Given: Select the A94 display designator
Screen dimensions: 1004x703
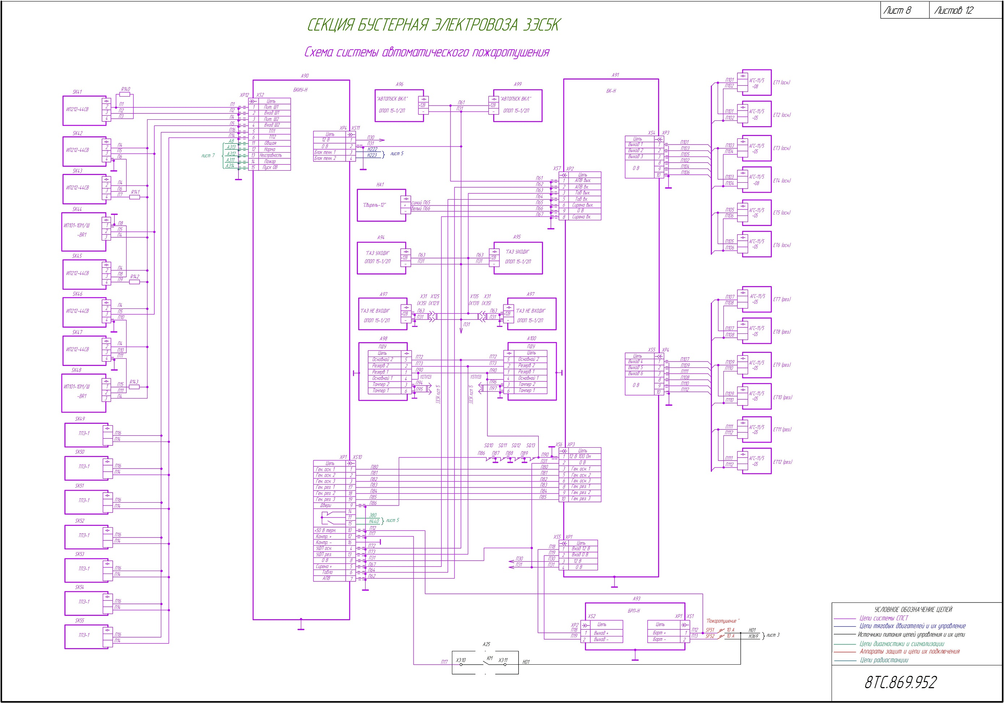Looking at the screenshot, I should pyautogui.click(x=380, y=237).
